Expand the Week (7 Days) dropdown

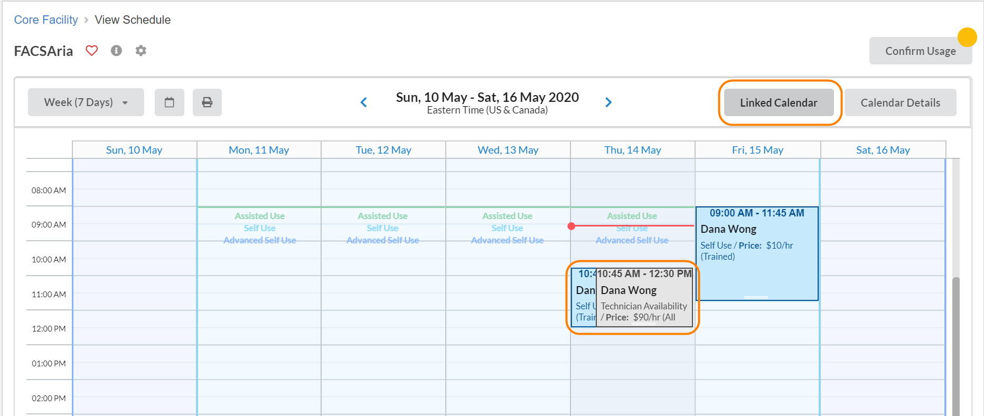(x=86, y=102)
